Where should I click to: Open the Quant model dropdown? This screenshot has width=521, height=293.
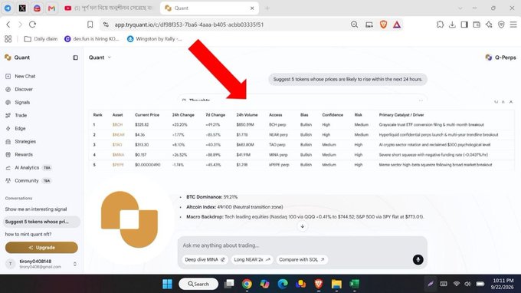coord(100,58)
